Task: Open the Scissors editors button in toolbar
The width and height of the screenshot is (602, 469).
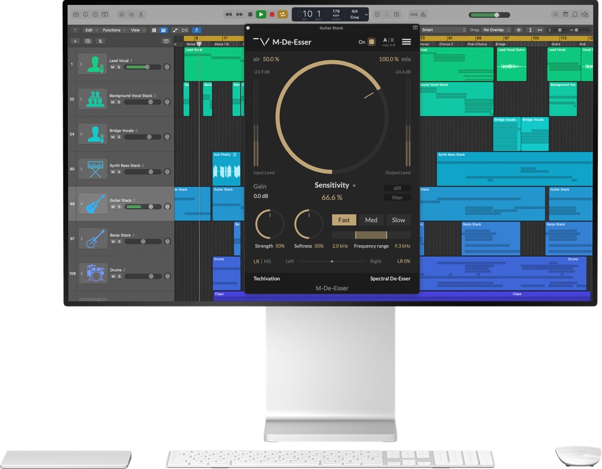Action: [141, 14]
